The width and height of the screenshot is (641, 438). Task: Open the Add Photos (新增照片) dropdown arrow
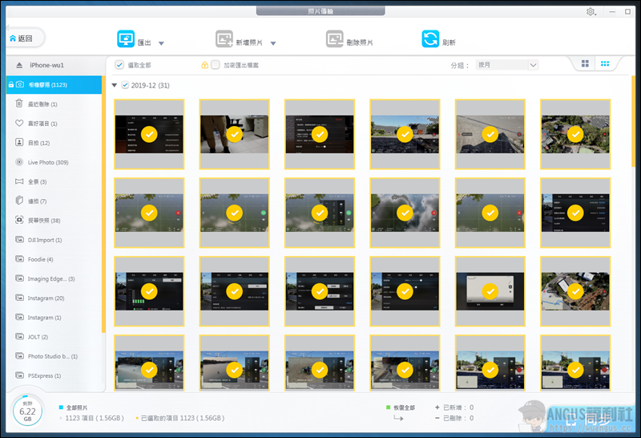coord(272,43)
